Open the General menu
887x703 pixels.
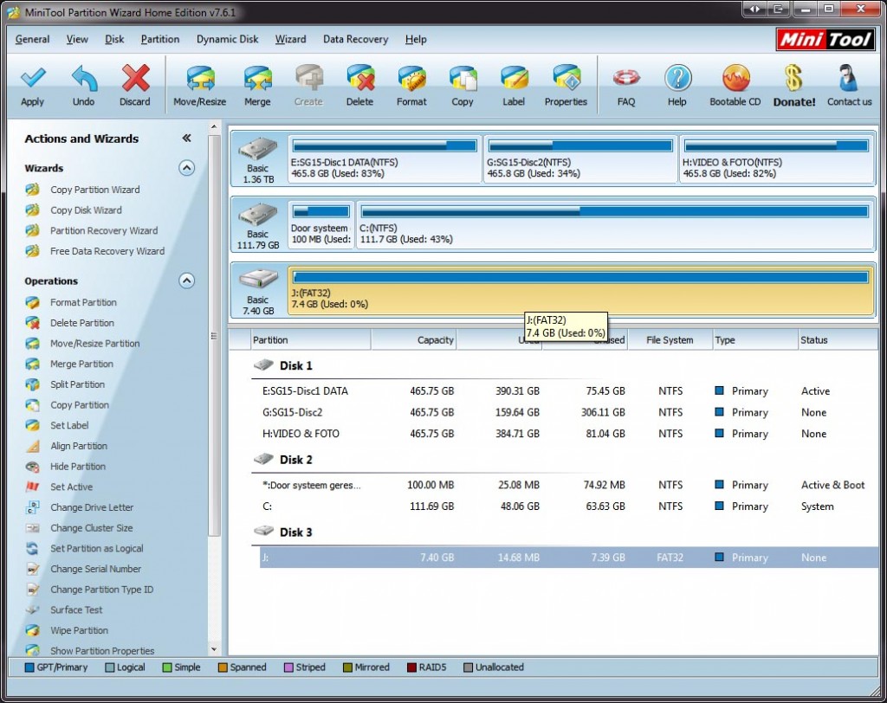(32, 39)
